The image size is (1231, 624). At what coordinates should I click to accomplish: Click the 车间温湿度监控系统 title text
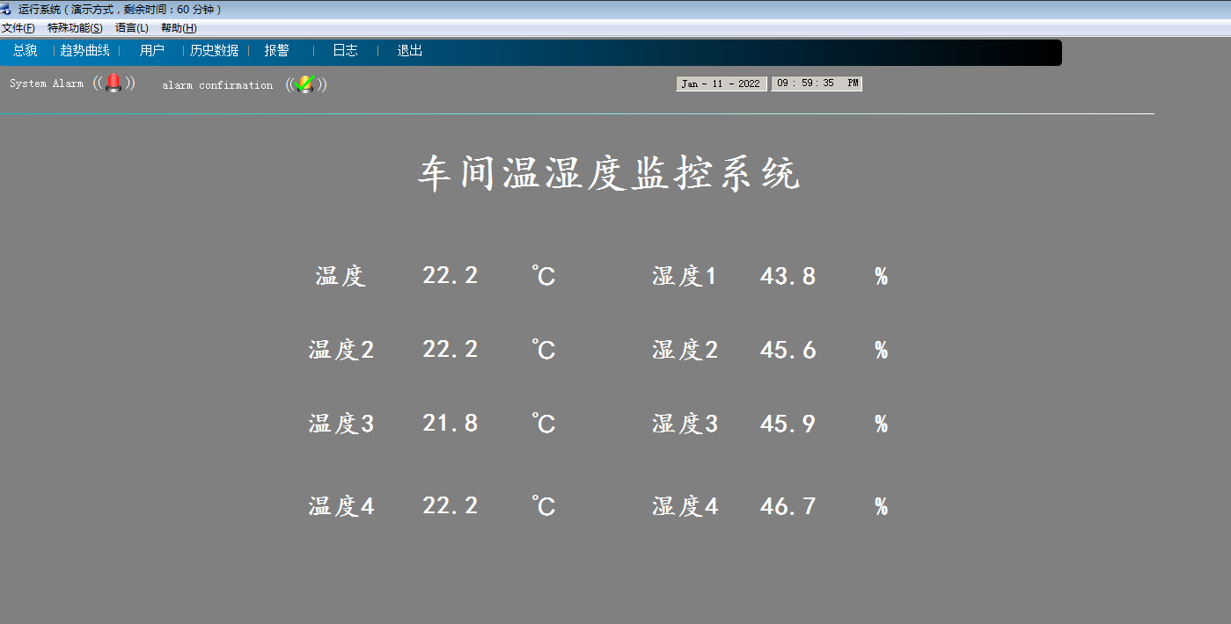pyautogui.click(x=609, y=174)
